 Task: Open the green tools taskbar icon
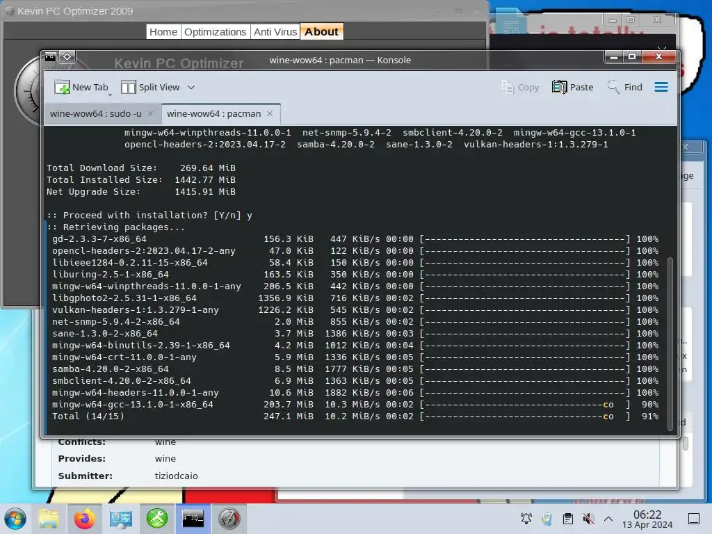tap(157, 519)
